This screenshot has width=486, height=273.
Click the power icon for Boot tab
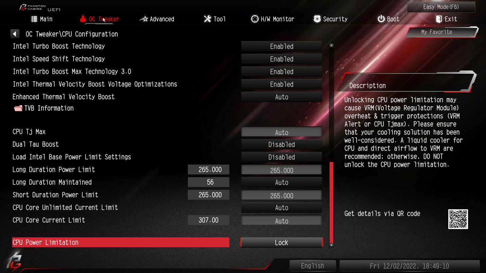pyautogui.click(x=381, y=19)
